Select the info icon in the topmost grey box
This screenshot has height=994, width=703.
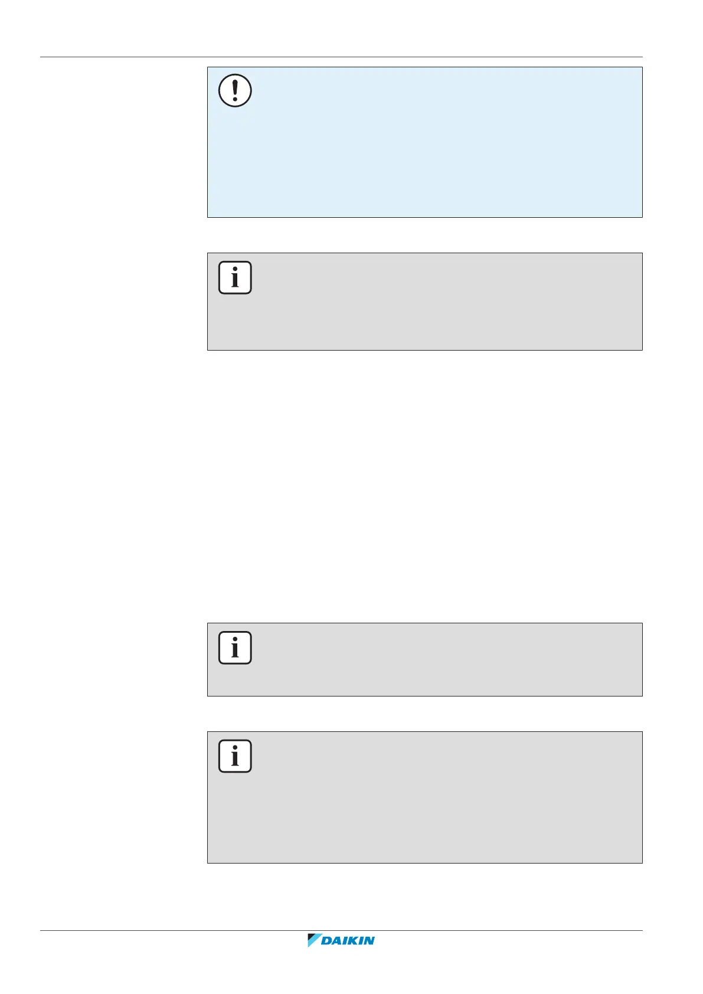(x=235, y=277)
